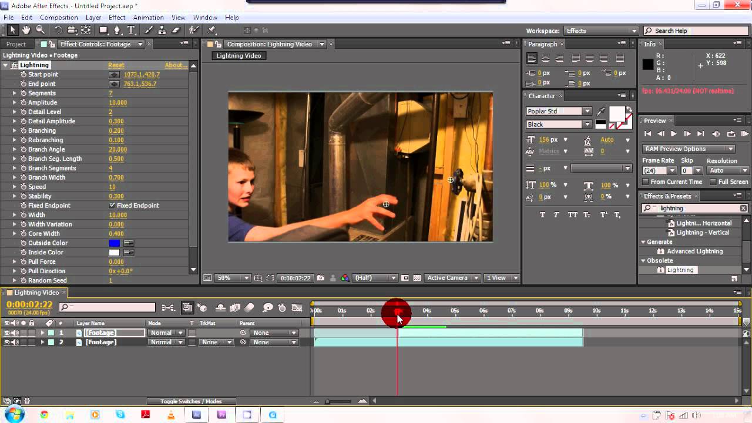Select the Selection arrow tool
752x423 pixels.
pyautogui.click(x=12, y=30)
